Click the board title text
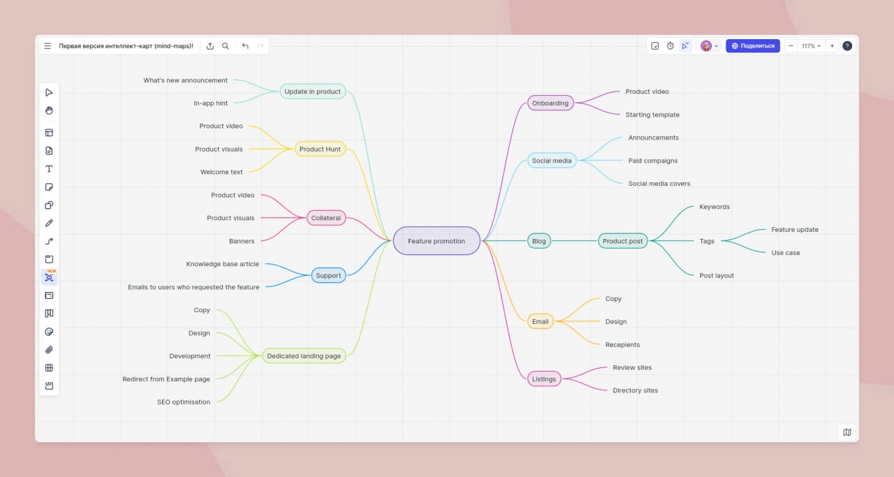 [x=126, y=46]
